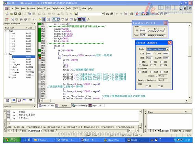Open the Debug menu
195x144 pixels.
40,9
